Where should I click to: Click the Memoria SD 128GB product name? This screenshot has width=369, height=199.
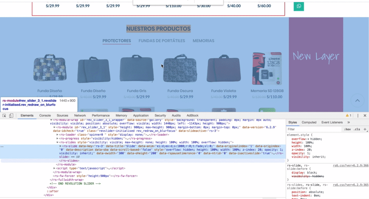[x=267, y=91]
